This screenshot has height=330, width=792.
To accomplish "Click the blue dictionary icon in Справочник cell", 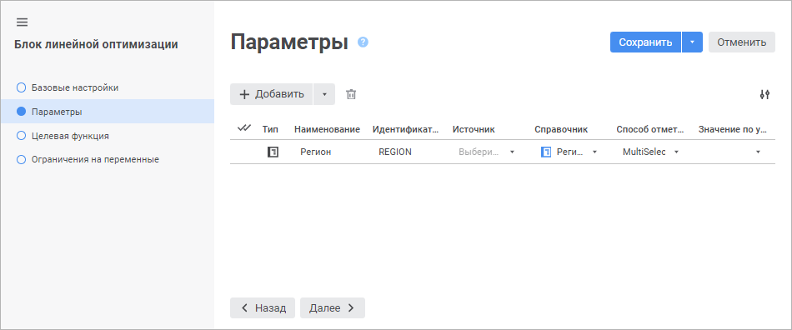I will point(545,152).
